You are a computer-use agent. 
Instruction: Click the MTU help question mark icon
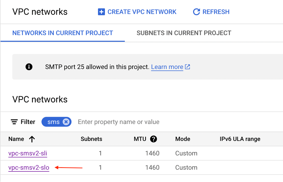tap(154, 139)
